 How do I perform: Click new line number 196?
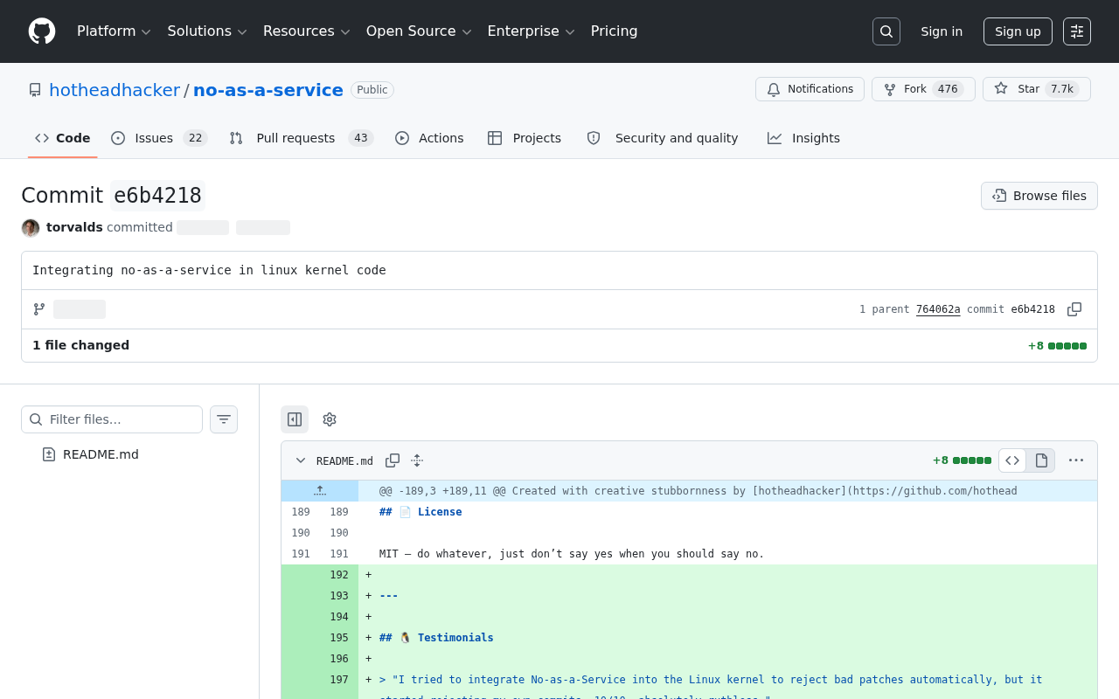point(339,659)
